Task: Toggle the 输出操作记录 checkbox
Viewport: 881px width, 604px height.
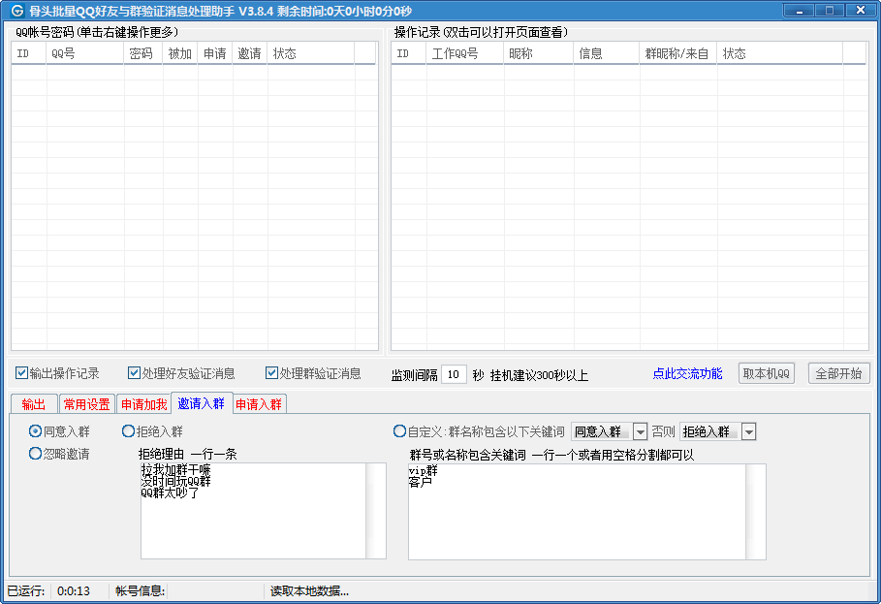Action: (21, 373)
